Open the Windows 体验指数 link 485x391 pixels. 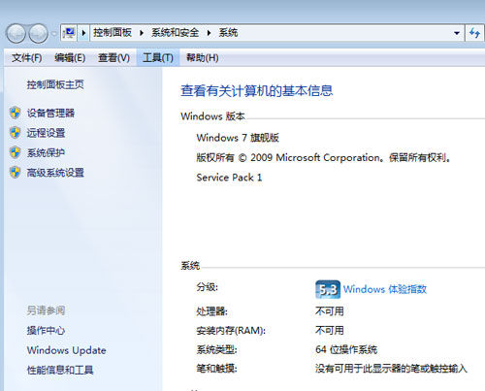[x=385, y=289]
